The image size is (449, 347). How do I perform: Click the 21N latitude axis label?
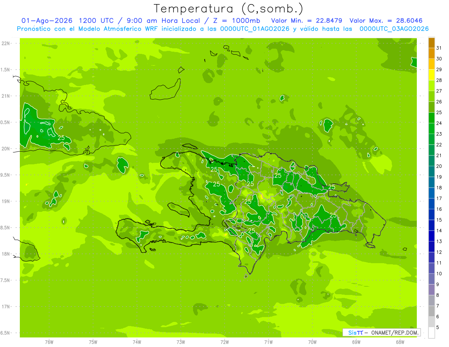coord(6,96)
